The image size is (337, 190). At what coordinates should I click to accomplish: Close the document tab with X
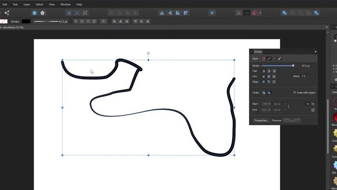326,27
